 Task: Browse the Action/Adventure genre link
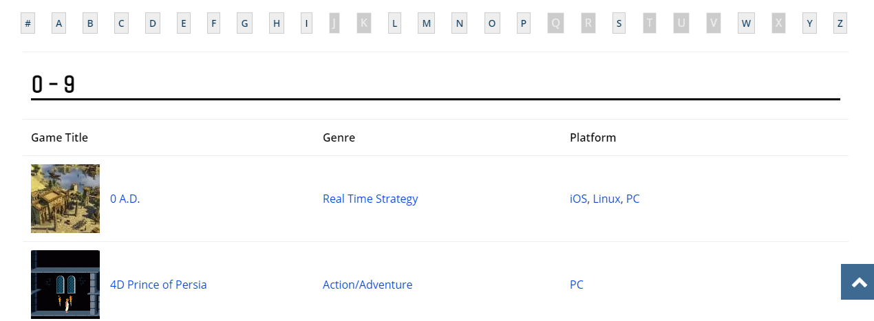pyautogui.click(x=367, y=285)
